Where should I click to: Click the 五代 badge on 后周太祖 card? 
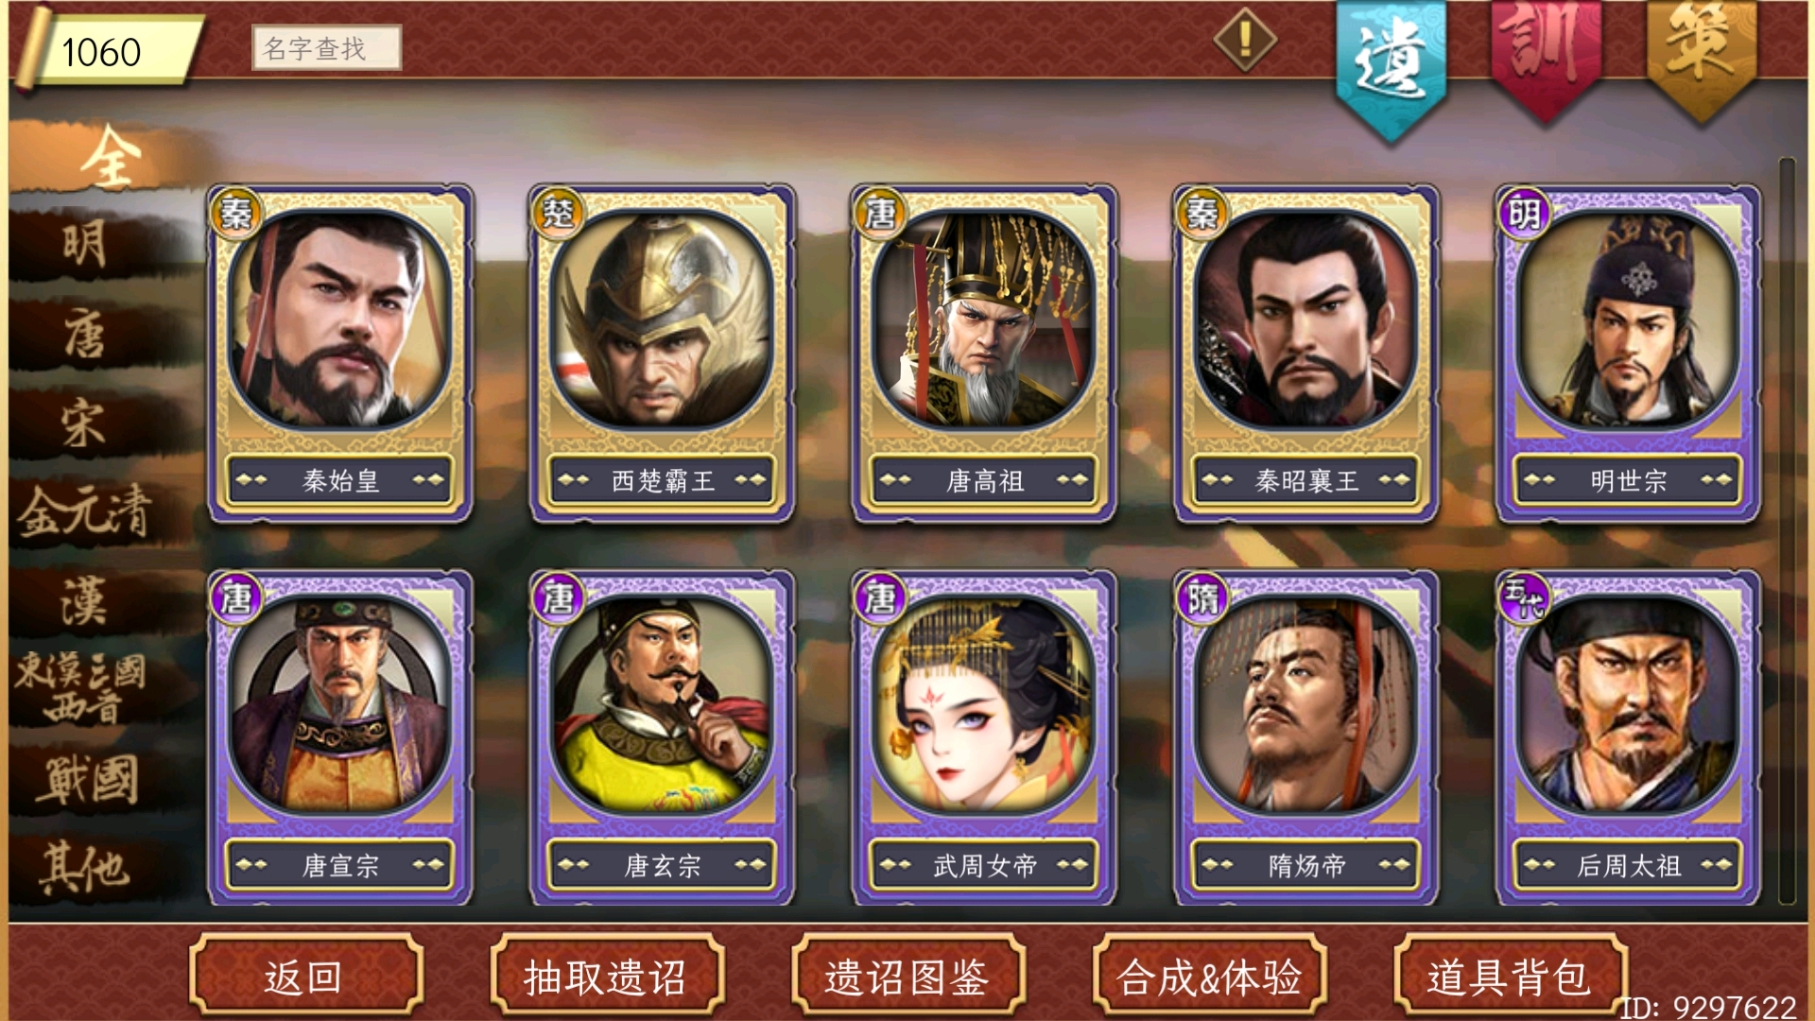tap(1524, 597)
